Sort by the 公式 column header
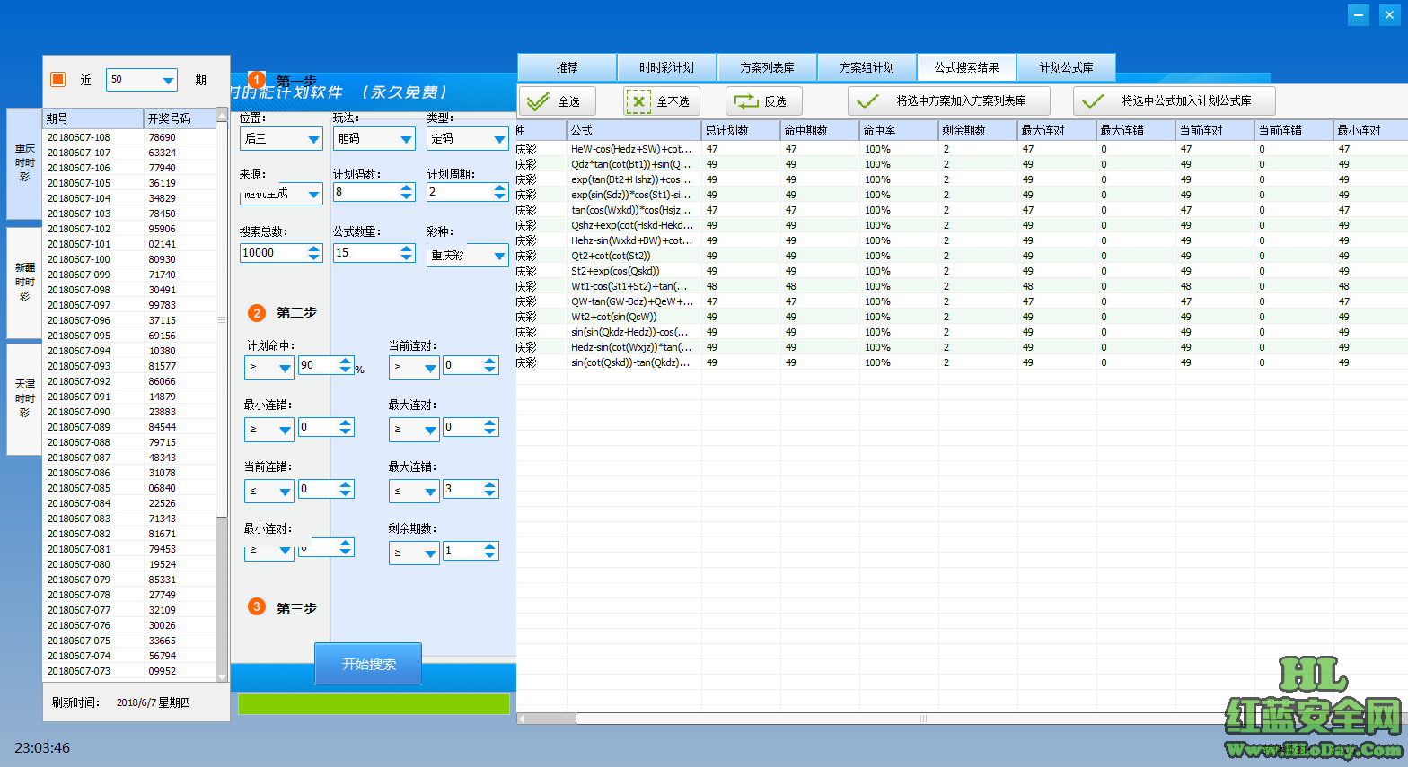 (x=634, y=130)
